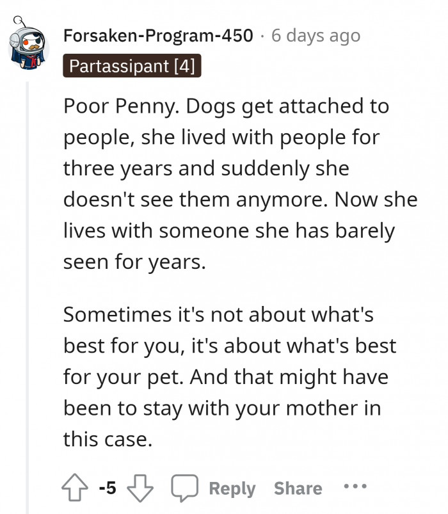Expand hidden comment actions via the dots

(x=355, y=488)
